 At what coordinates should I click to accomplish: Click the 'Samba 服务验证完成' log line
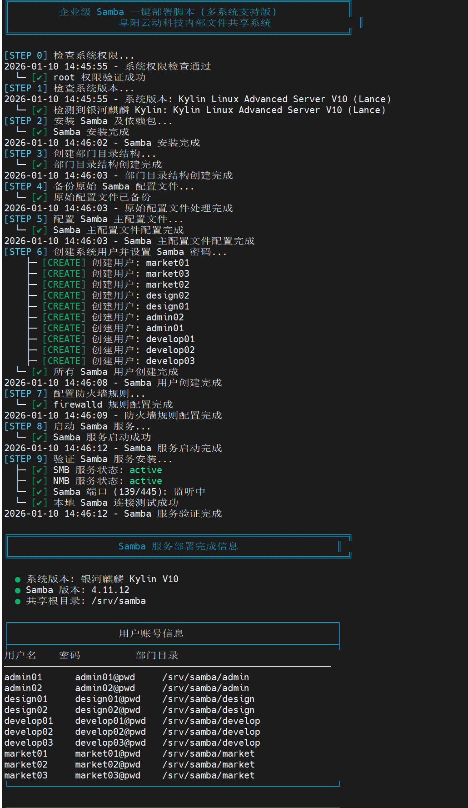(x=113, y=514)
